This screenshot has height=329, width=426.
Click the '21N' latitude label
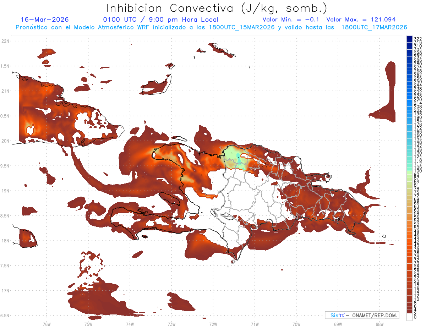click(5, 91)
